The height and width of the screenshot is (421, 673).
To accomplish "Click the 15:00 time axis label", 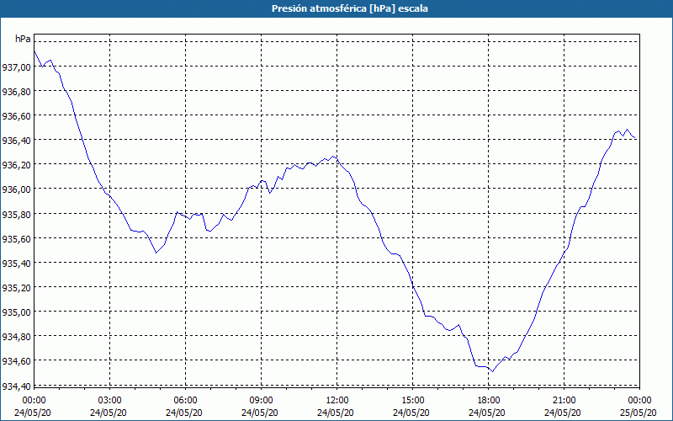I will [x=412, y=401].
